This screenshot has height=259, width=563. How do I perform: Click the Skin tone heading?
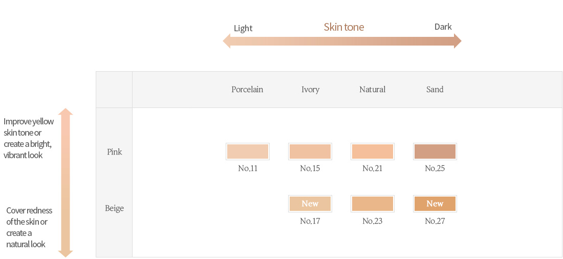click(344, 27)
